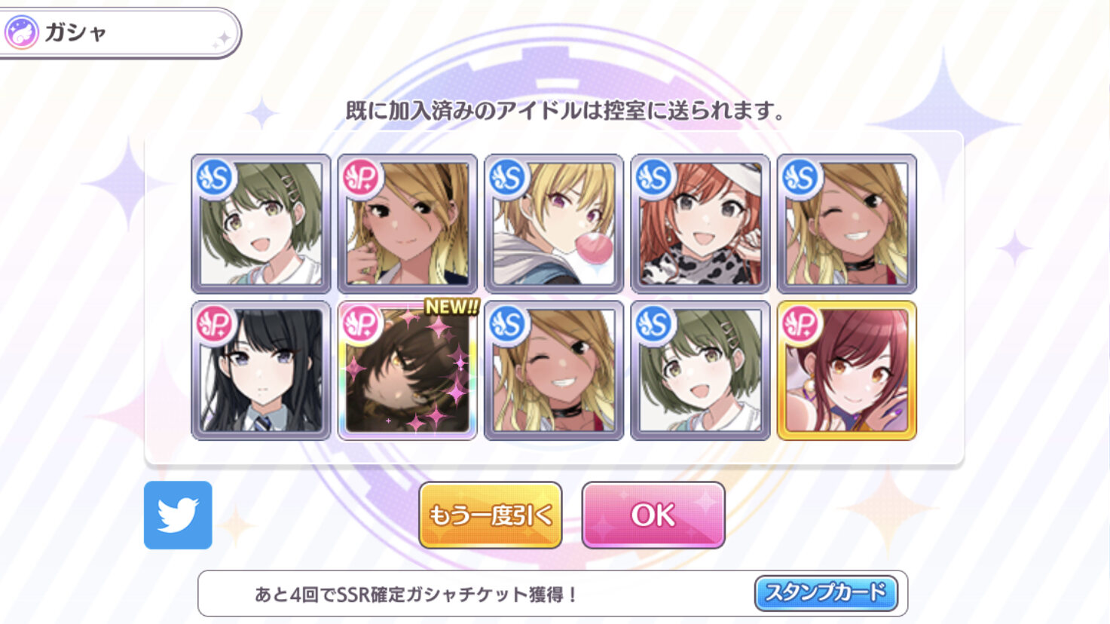Select top-row winking tanned blonde idol card

847,224
